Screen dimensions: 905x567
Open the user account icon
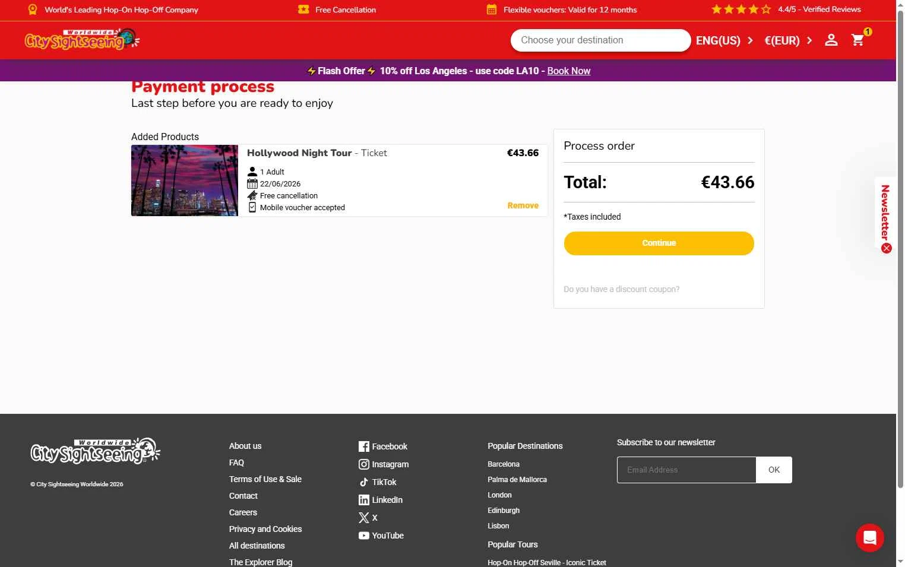tap(831, 40)
